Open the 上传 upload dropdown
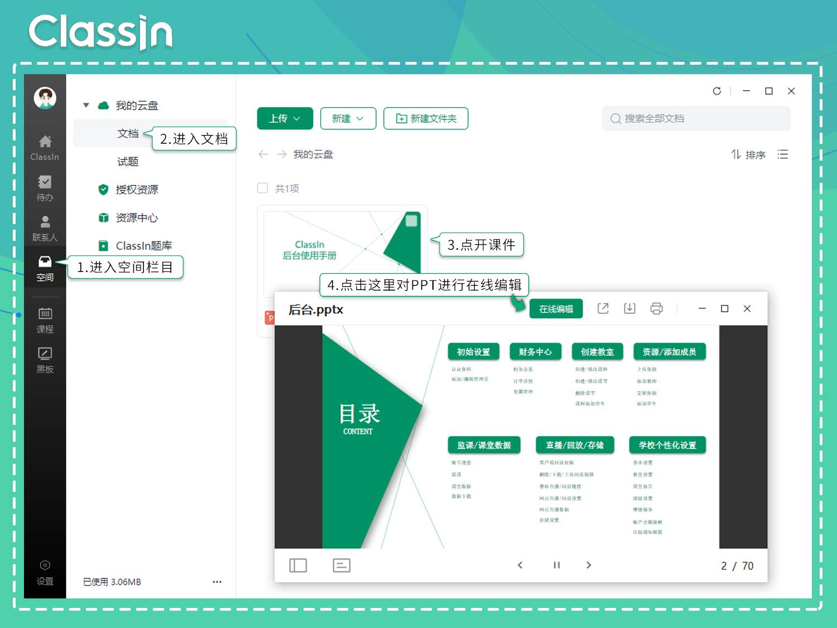Viewport: 837px width, 628px height. click(285, 118)
